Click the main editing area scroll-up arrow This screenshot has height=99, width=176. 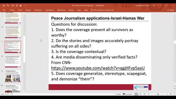[x=175, y=13]
